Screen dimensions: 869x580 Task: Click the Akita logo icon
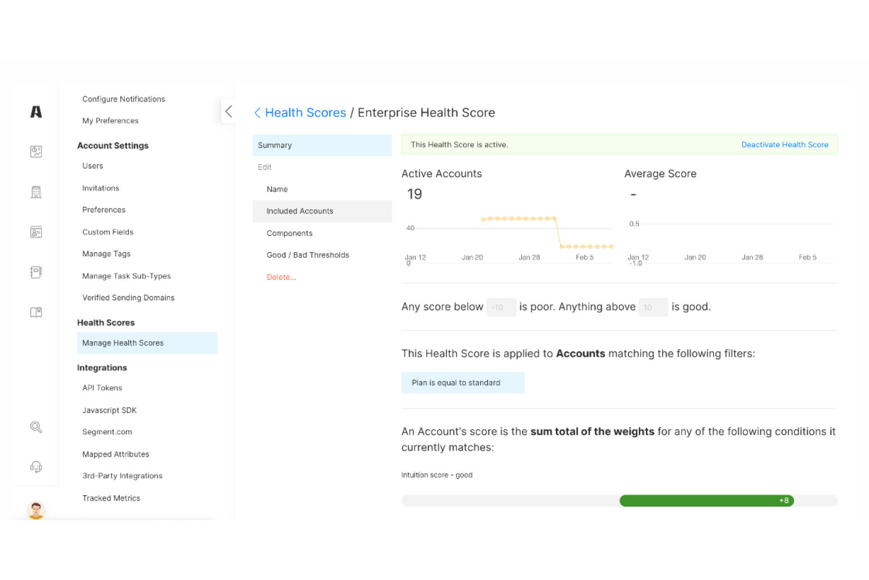pyautogui.click(x=36, y=112)
